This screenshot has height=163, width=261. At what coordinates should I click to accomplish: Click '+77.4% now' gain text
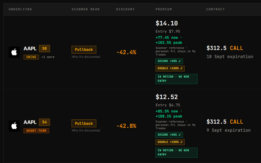pyautogui.click(x=167, y=38)
